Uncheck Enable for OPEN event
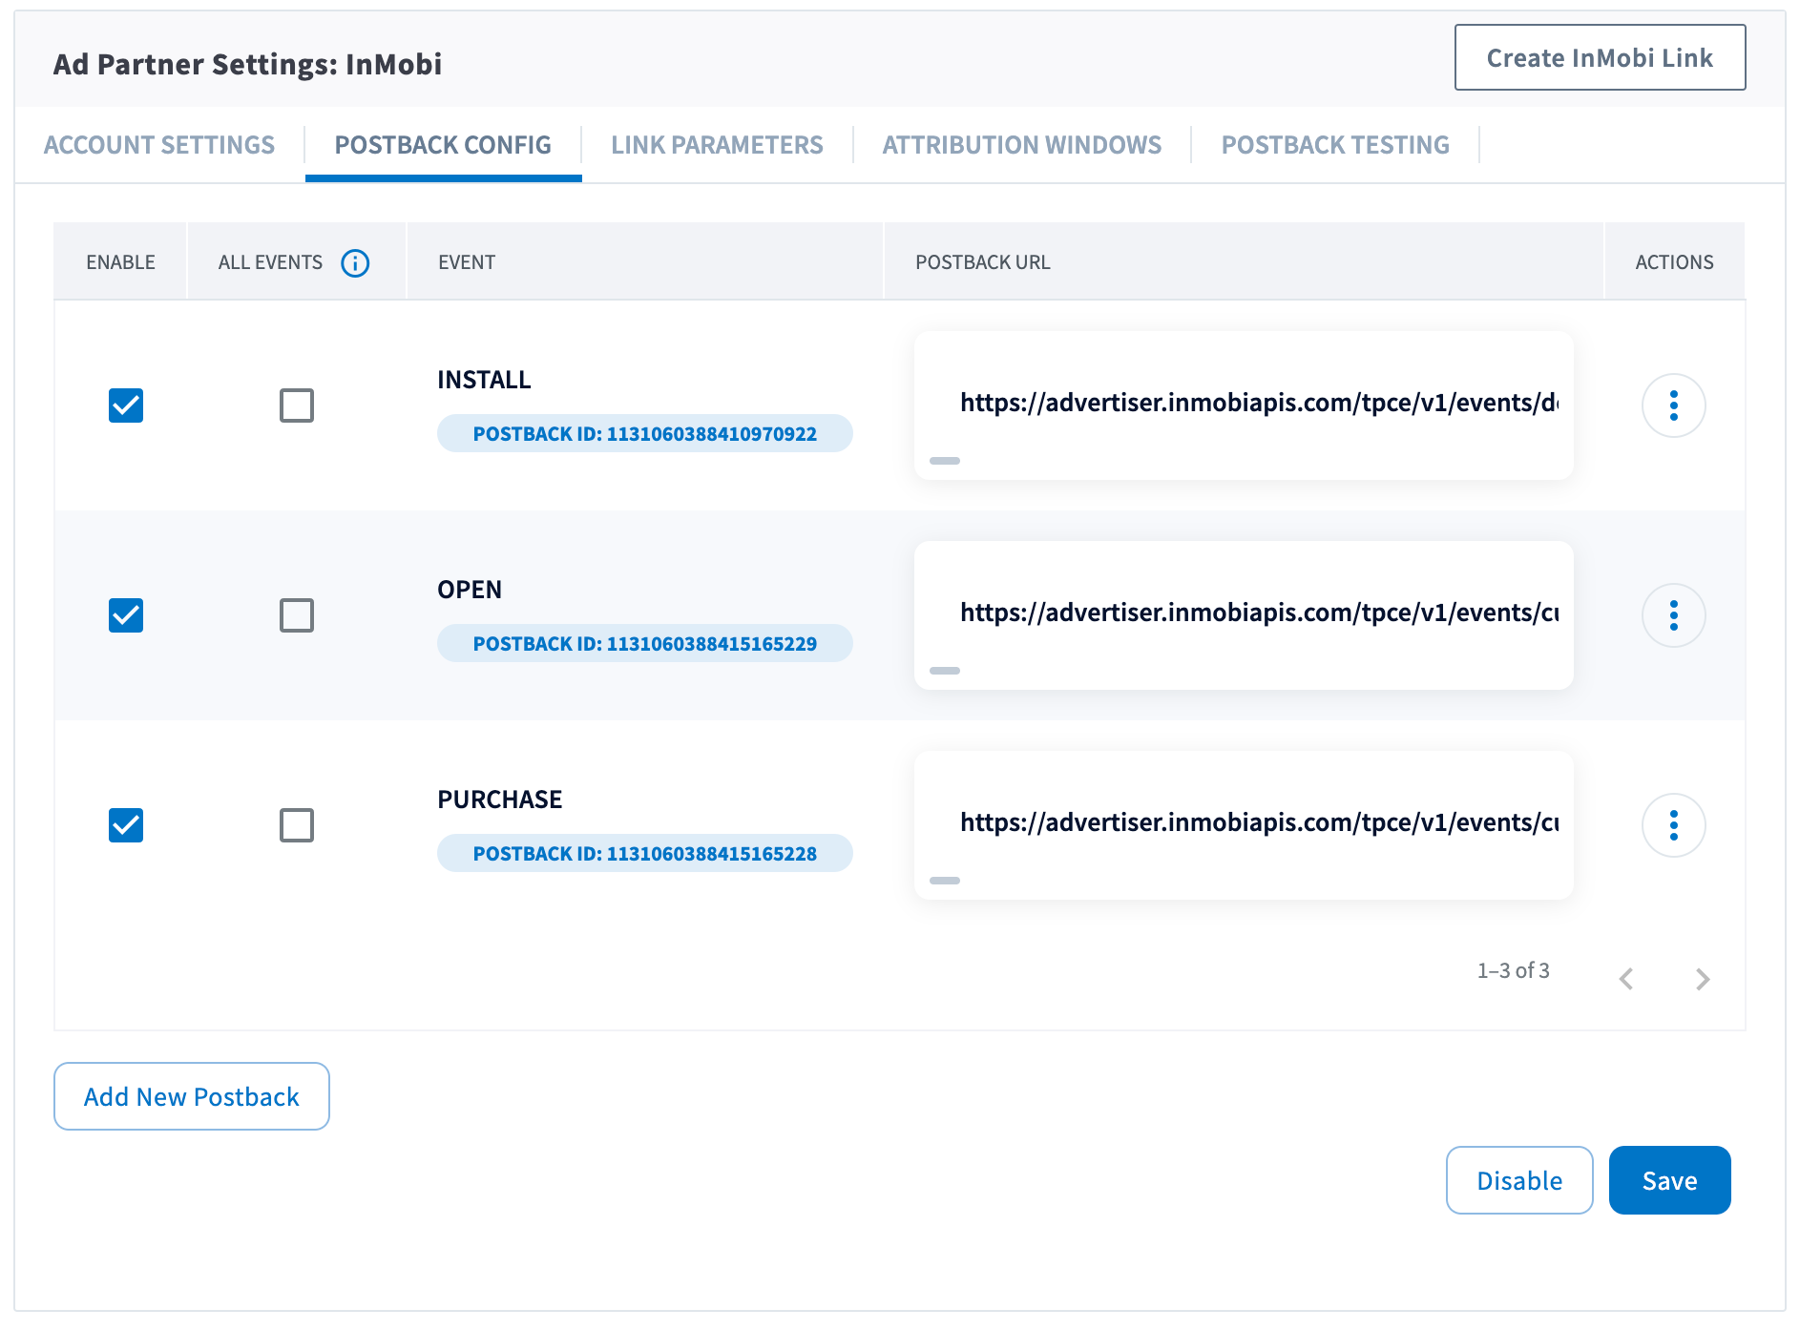This screenshot has width=1800, height=1330. tap(126, 615)
